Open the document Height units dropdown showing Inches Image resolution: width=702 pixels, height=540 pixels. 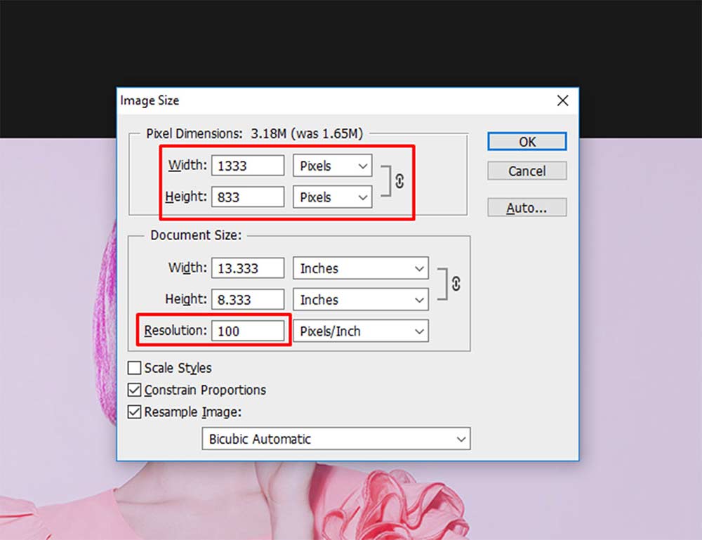360,299
